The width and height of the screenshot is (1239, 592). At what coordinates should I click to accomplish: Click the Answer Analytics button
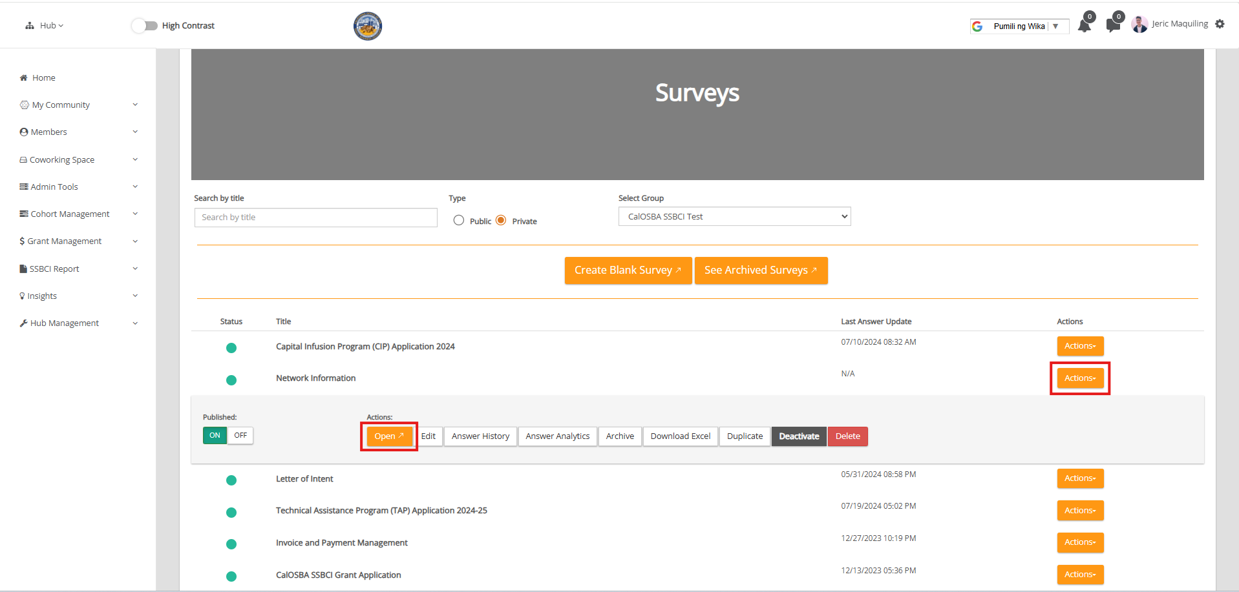[557, 436]
